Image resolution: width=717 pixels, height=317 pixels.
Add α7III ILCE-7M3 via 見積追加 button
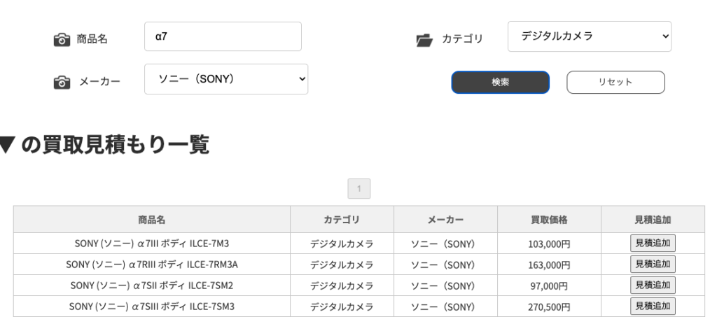coord(653,243)
